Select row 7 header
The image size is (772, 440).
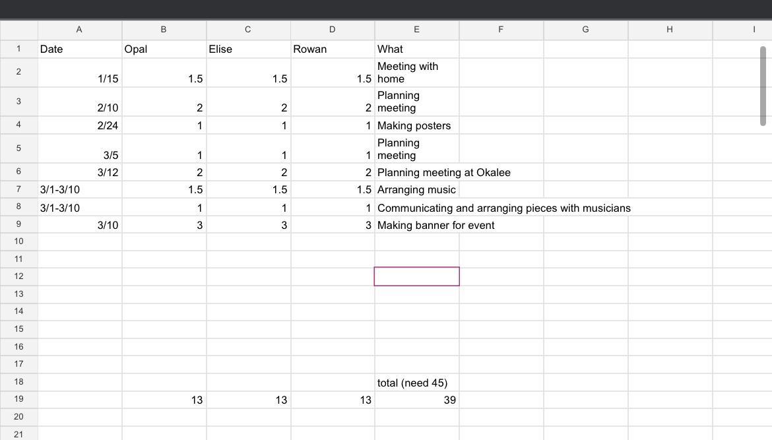(18, 189)
